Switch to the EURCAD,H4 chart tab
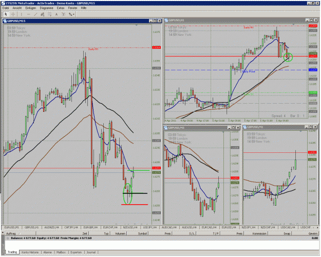This screenshot has height=257, width=321. [209, 227]
